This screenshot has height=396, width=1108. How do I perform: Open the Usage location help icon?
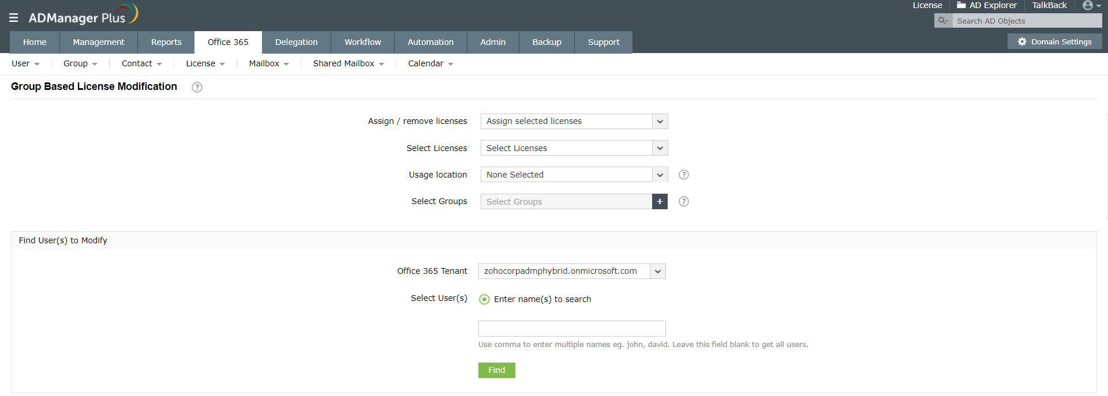pos(683,175)
